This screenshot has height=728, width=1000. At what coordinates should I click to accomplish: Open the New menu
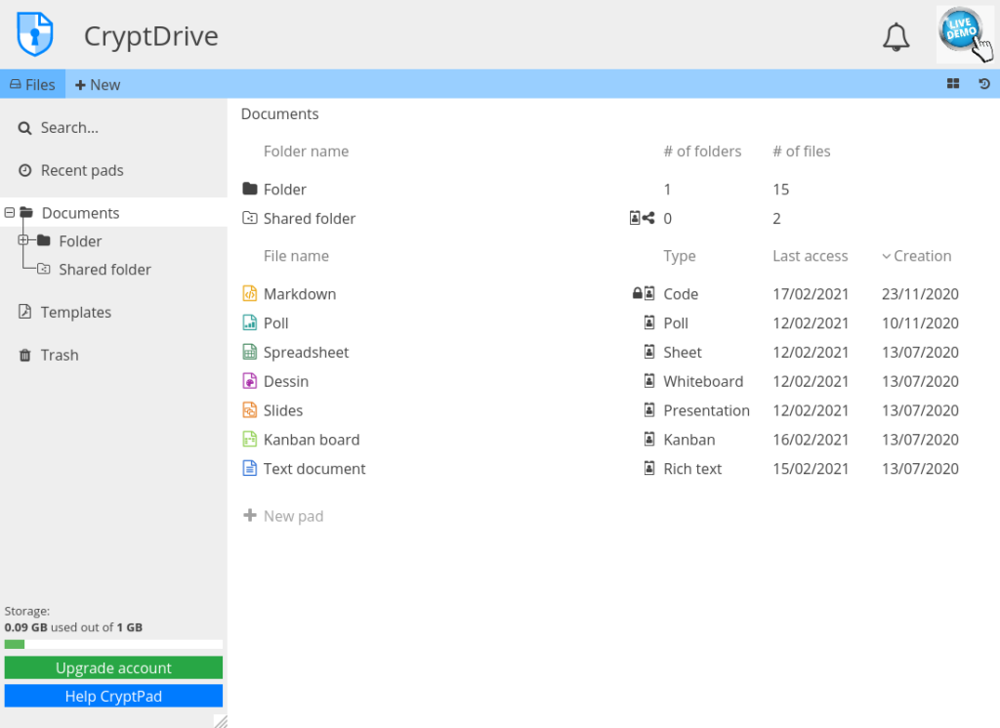(98, 84)
